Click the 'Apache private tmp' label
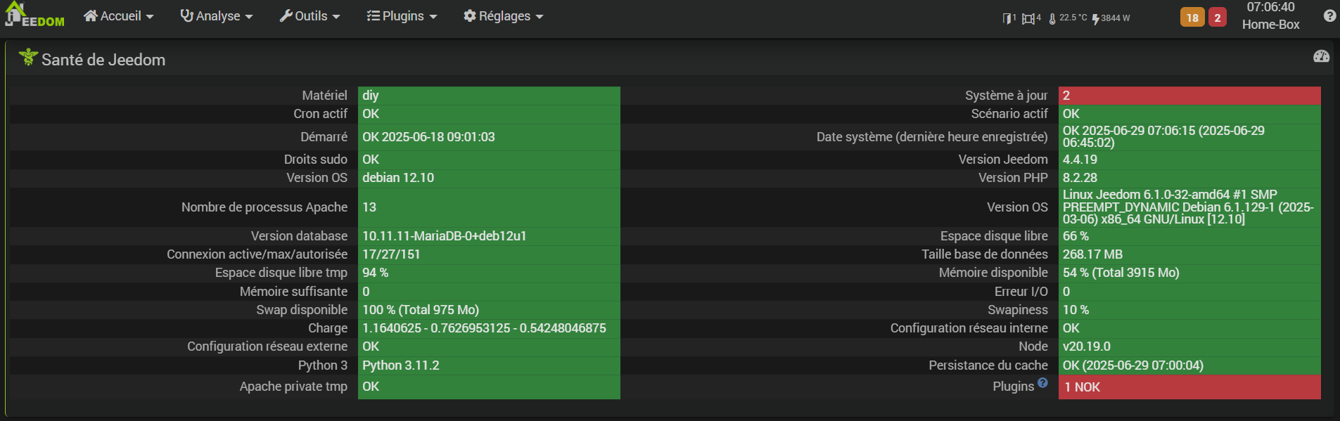Image resolution: width=1340 pixels, height=421 pixels. (293, 387)
